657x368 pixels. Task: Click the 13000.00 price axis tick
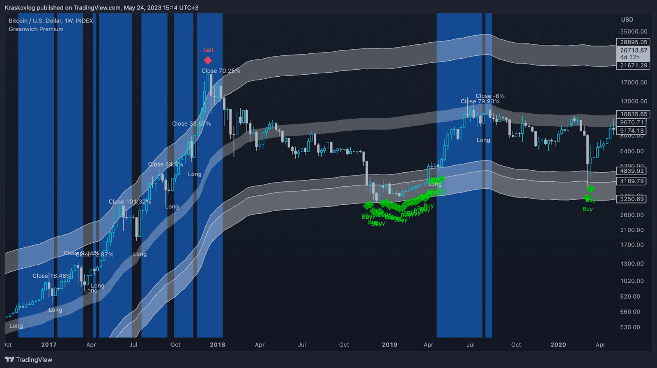[x=634, y=101]
